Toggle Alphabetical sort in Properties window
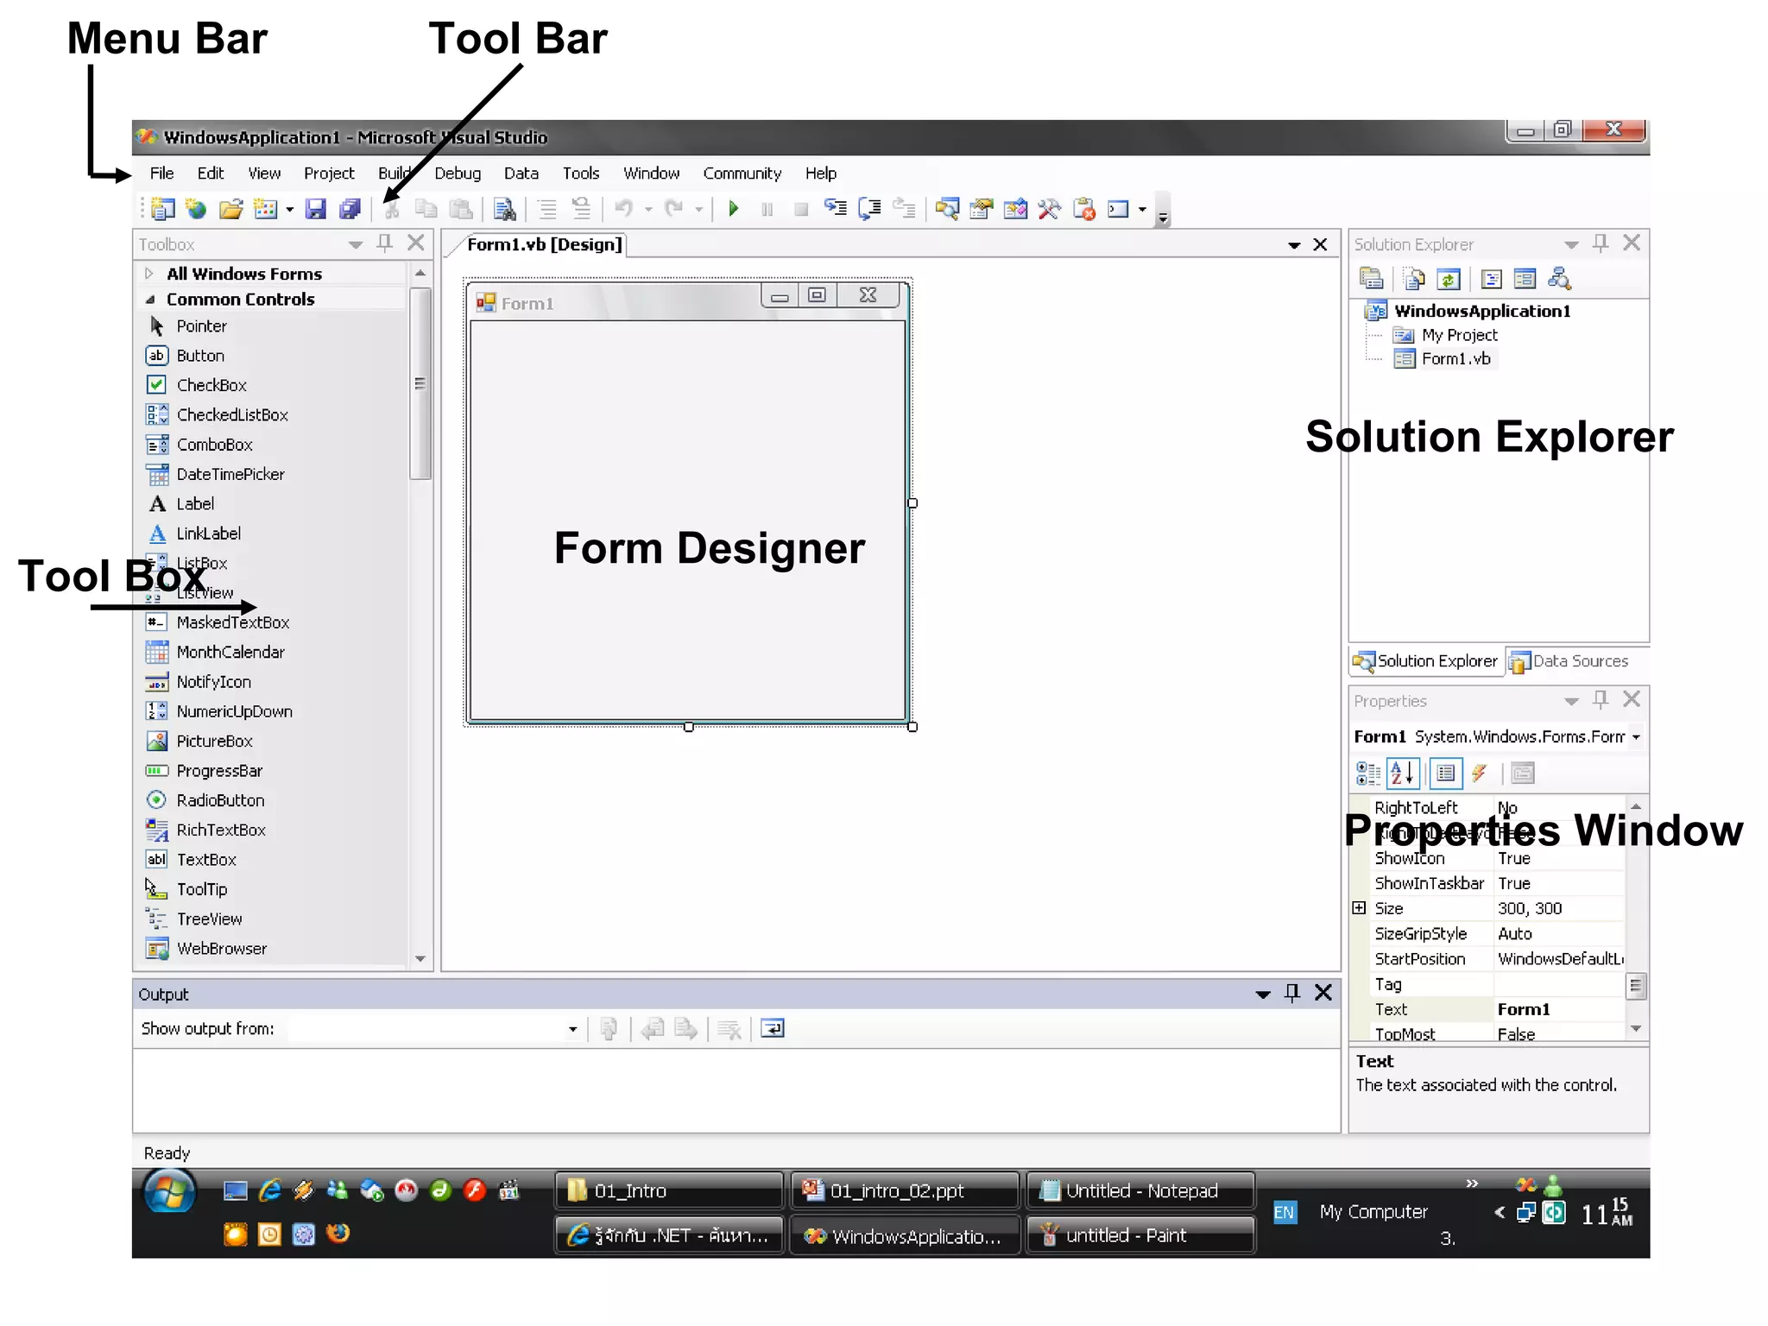 click(1403, 773)
